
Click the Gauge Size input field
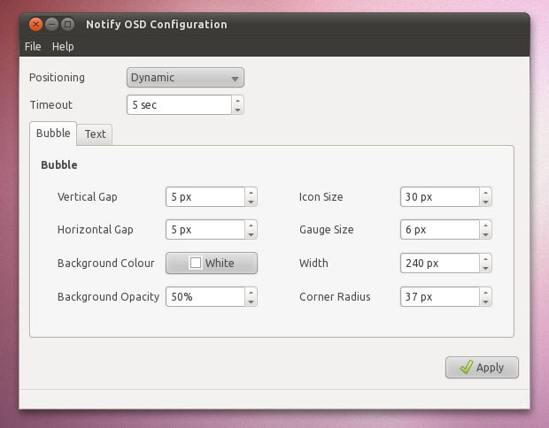coord(440,230)
